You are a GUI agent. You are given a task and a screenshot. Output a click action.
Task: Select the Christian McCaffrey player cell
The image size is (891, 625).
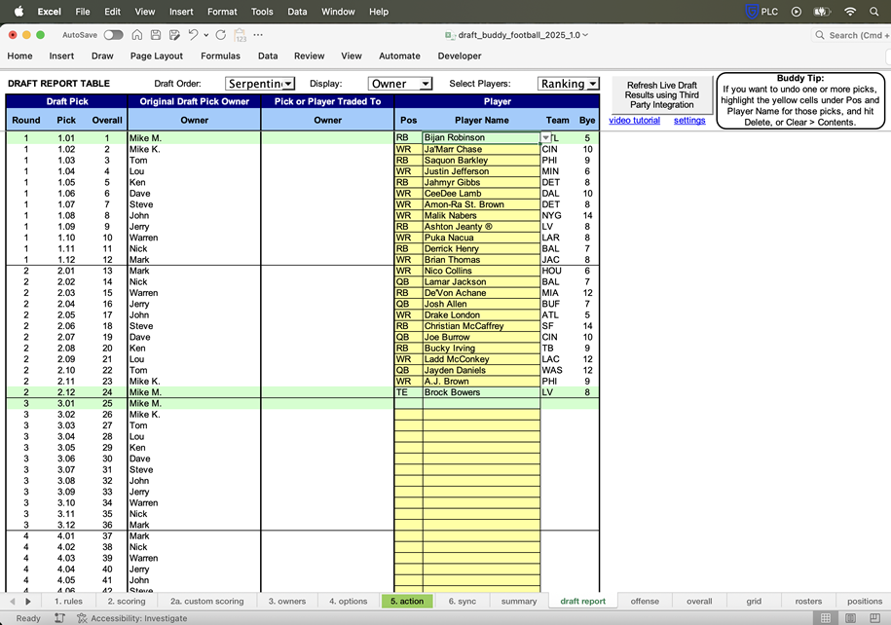click(481, 326)
